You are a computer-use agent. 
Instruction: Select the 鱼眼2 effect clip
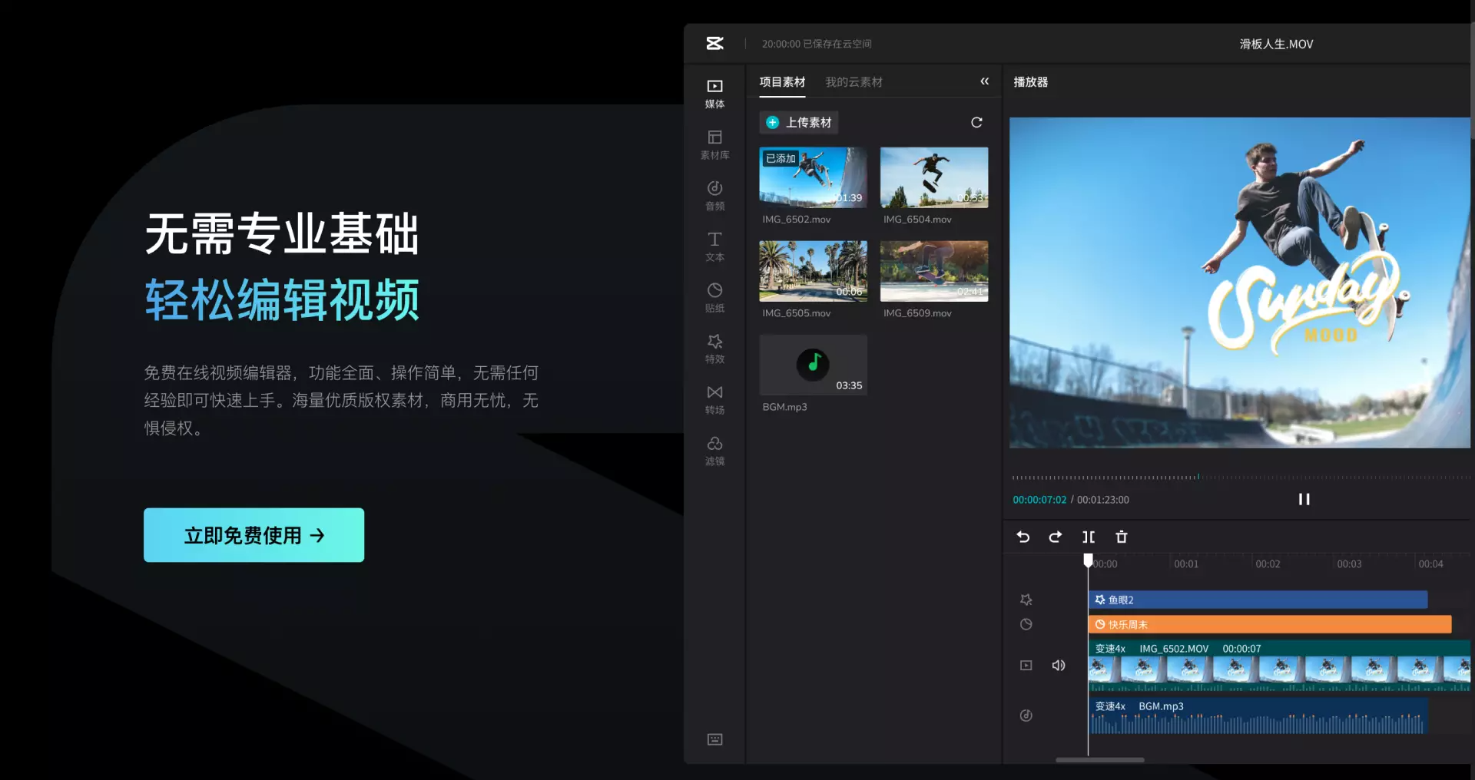[x=1258, y=600]
